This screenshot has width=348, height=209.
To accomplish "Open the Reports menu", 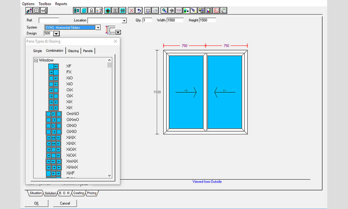I will [61, 4].
